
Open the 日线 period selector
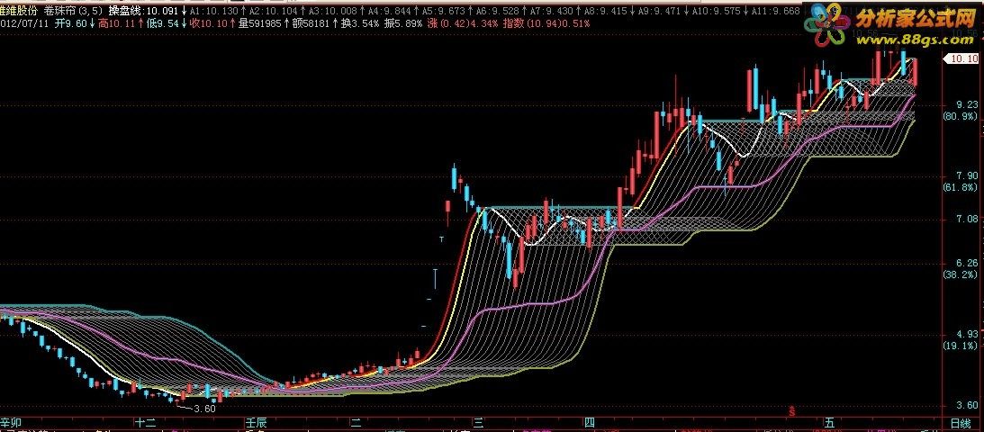(961, 423)
